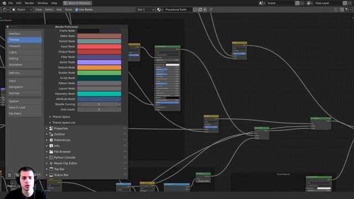Open the Add-ons preferences tab
Screen dimensions: 354x199
coord(24,73)
